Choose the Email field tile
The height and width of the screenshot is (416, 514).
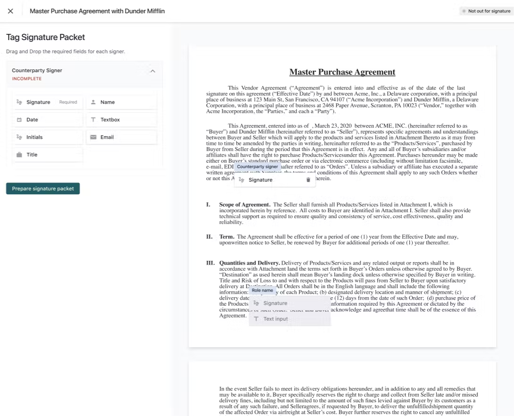click(x=122, y=137)
